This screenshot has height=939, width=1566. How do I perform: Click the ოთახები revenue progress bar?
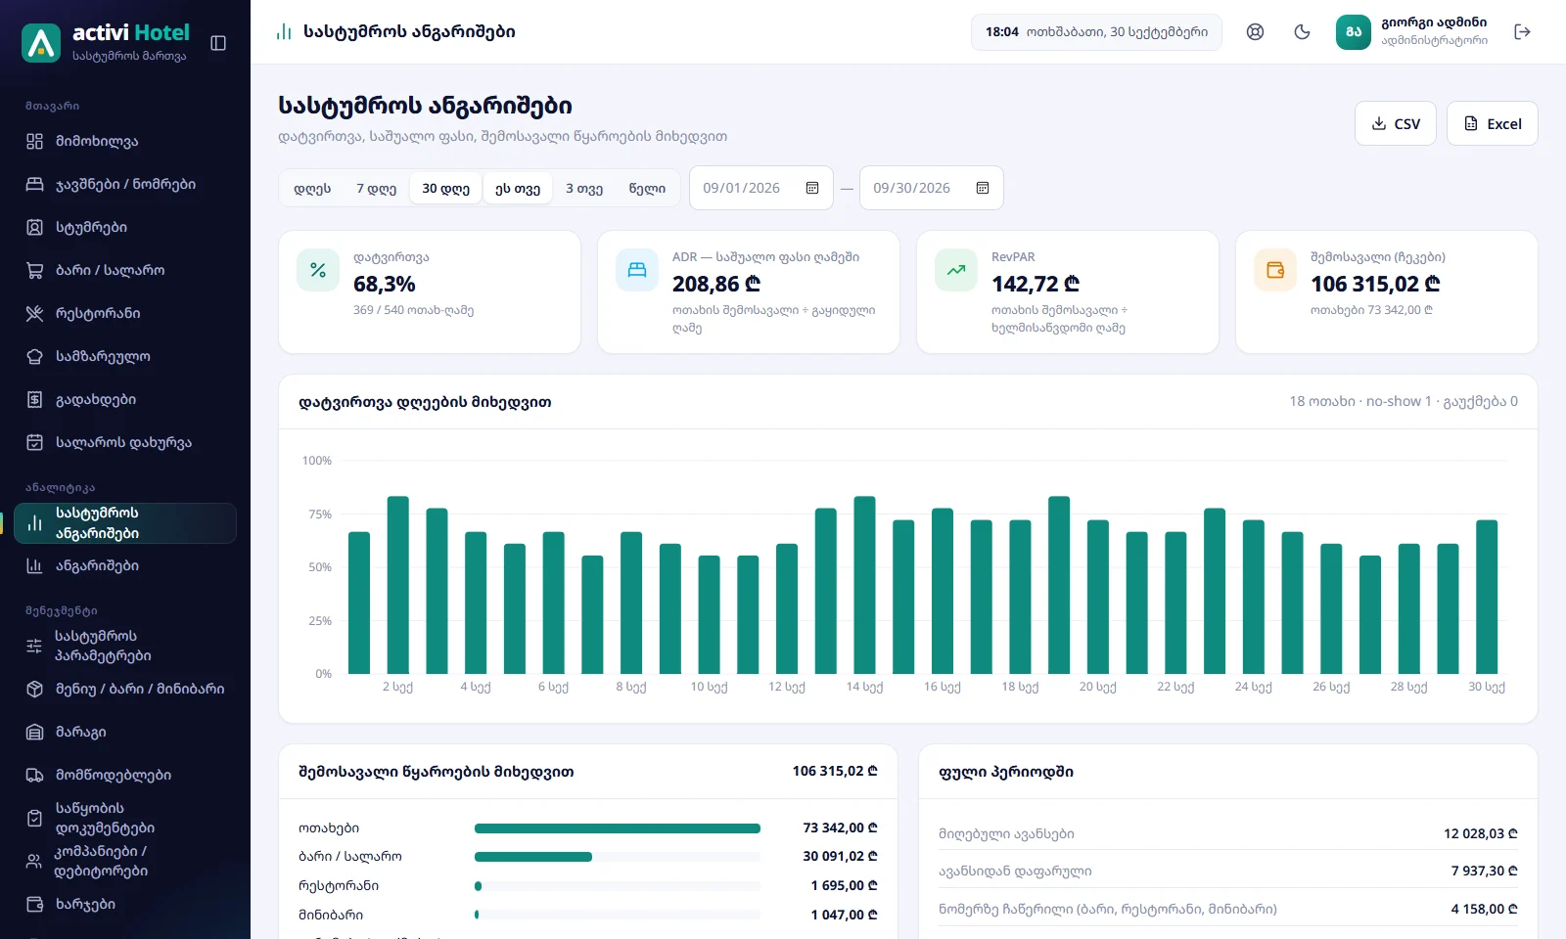[618, 828]
